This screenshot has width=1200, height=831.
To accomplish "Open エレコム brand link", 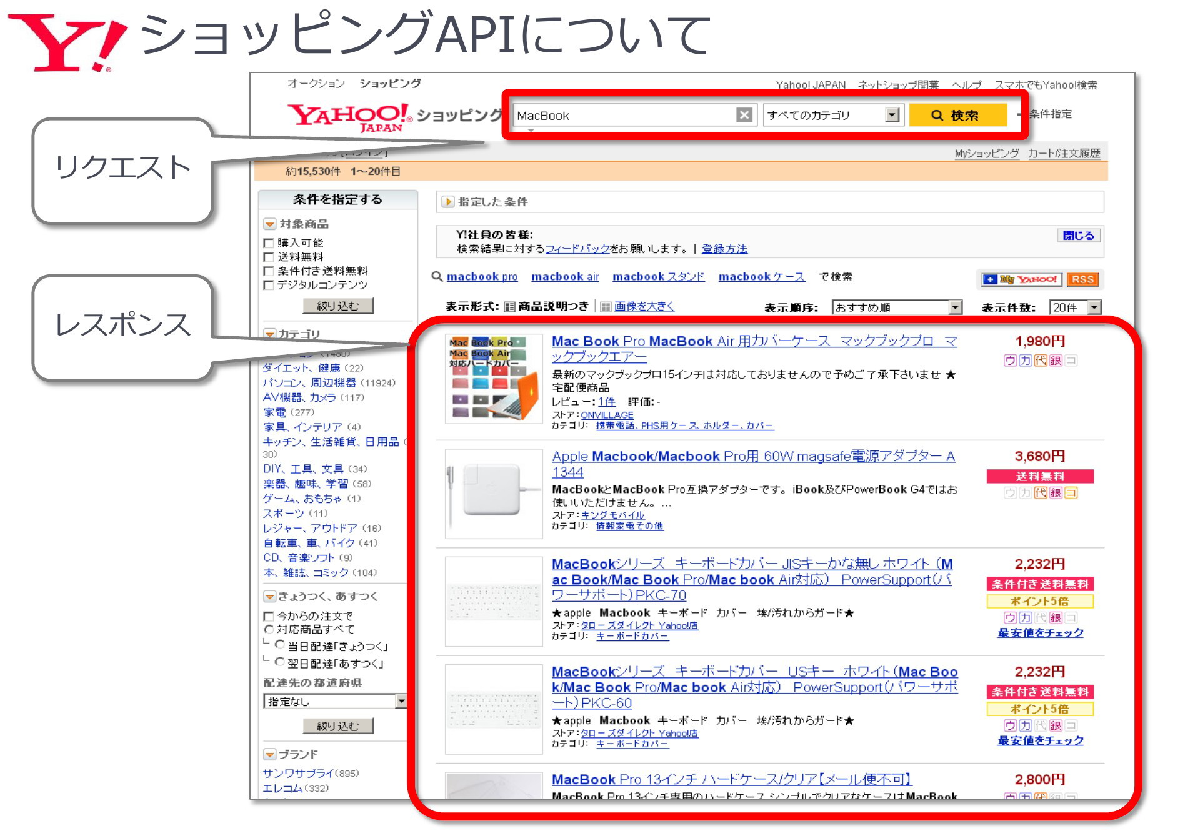I will pyautogui.click(x=282, y=788).
